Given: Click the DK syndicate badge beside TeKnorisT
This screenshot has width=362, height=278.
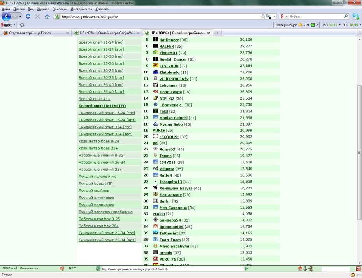Looking at the screenshot, I should tap(155, 233).
